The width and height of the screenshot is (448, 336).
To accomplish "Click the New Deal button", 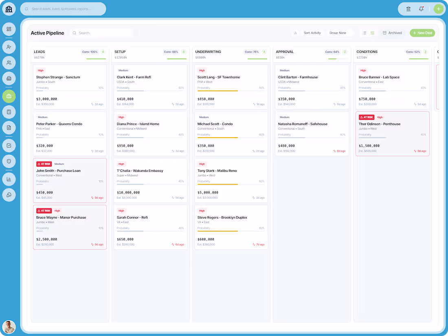I will click(x=422, y=33).
